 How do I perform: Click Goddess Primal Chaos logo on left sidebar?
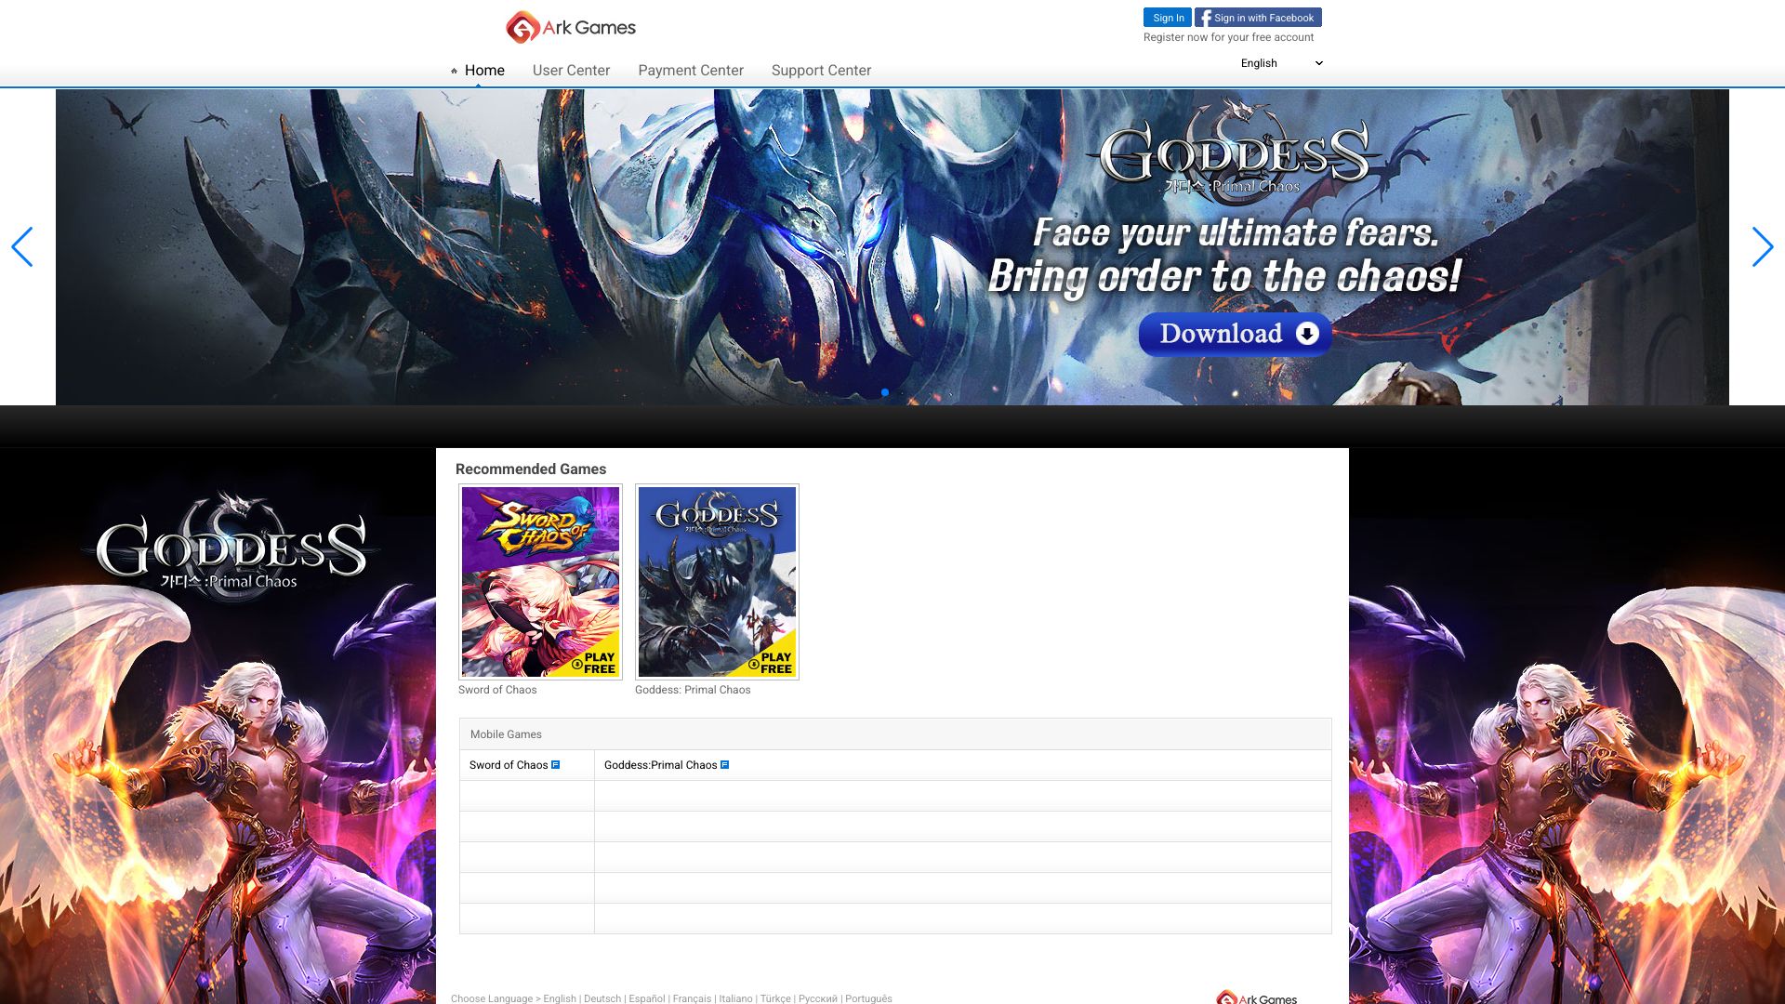point(230,548)
